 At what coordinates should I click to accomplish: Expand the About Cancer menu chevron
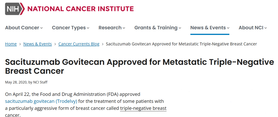tap(41, 28)
